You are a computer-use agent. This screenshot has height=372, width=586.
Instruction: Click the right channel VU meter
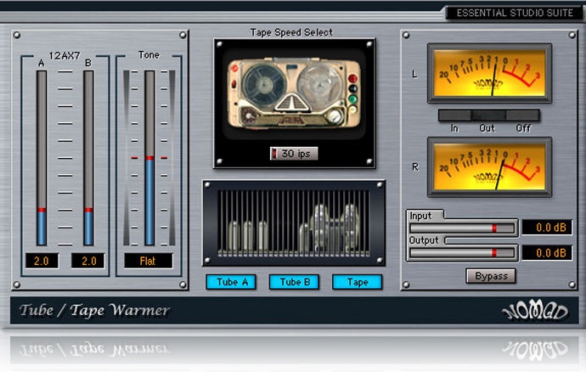coord(488,167)
